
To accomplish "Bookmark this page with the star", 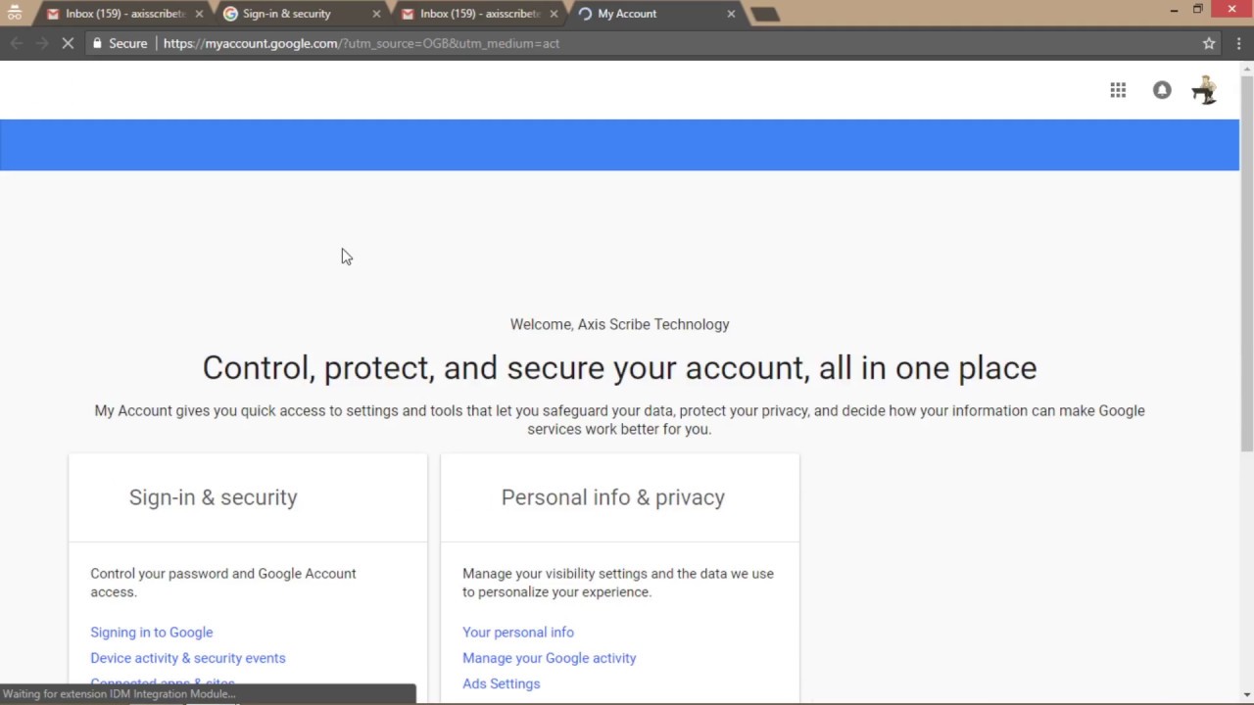I will [1209, 43].
